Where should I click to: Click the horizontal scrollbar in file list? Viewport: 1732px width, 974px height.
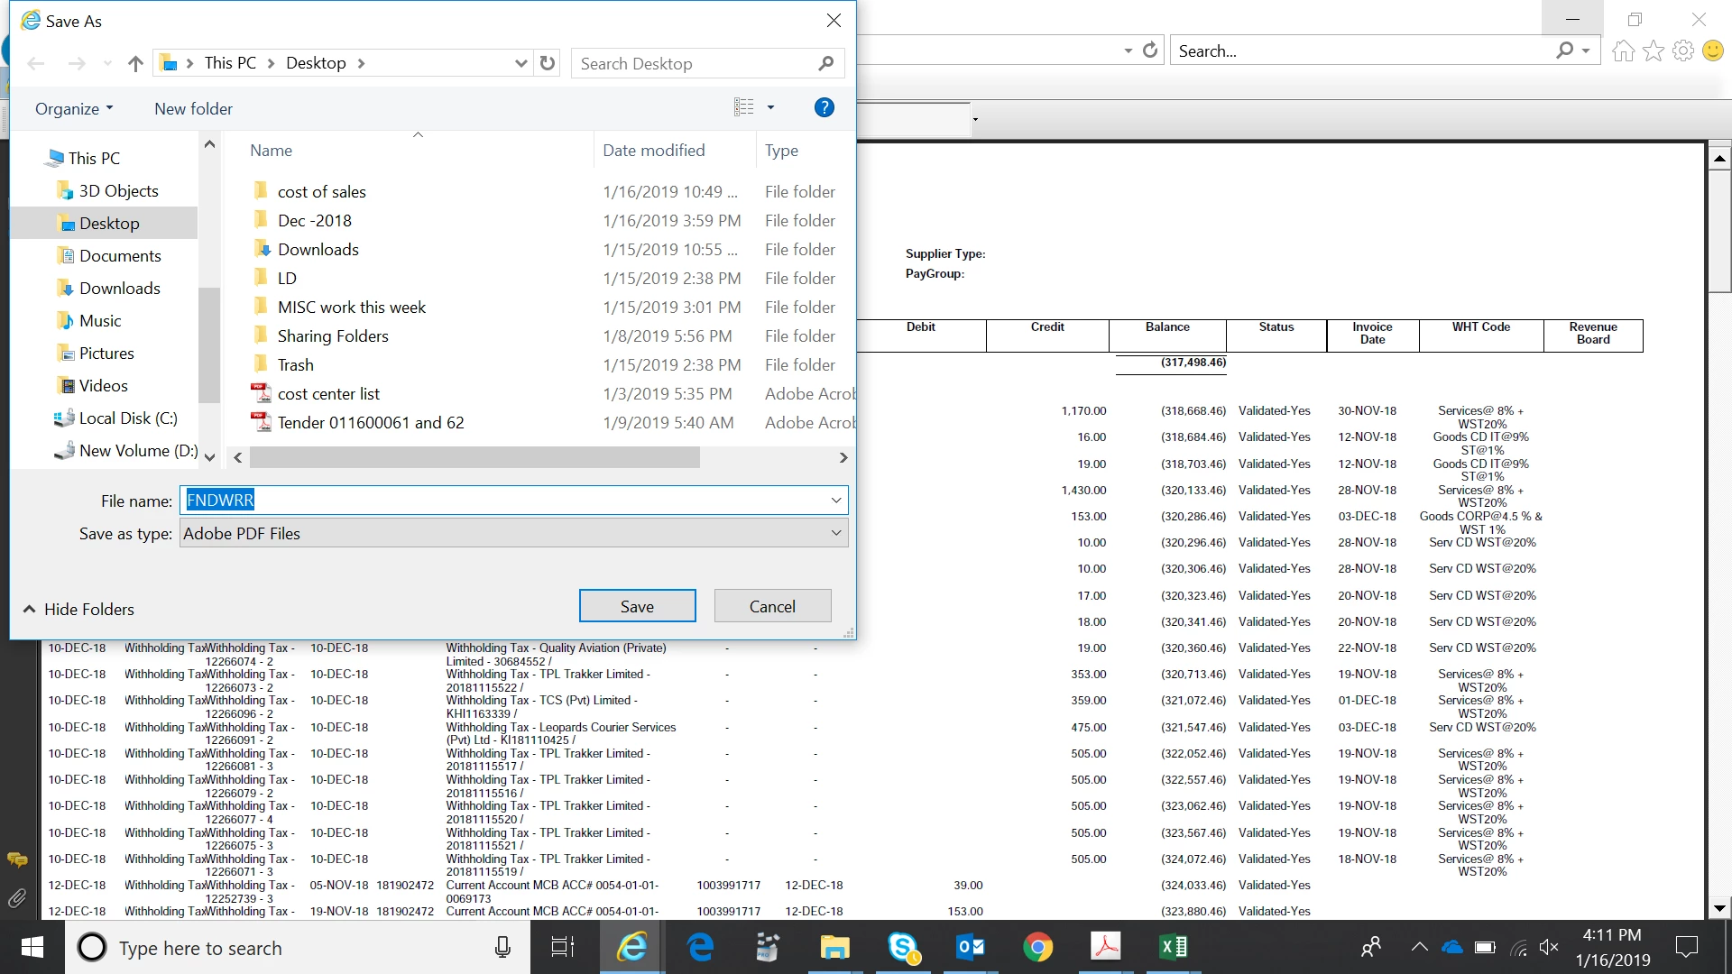pos(474,458)
